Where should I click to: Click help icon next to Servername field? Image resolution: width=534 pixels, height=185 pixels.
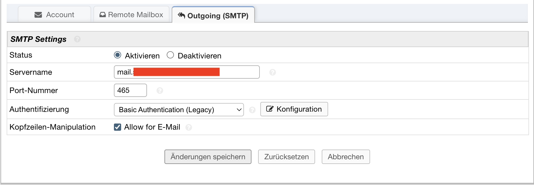(273, 72)
